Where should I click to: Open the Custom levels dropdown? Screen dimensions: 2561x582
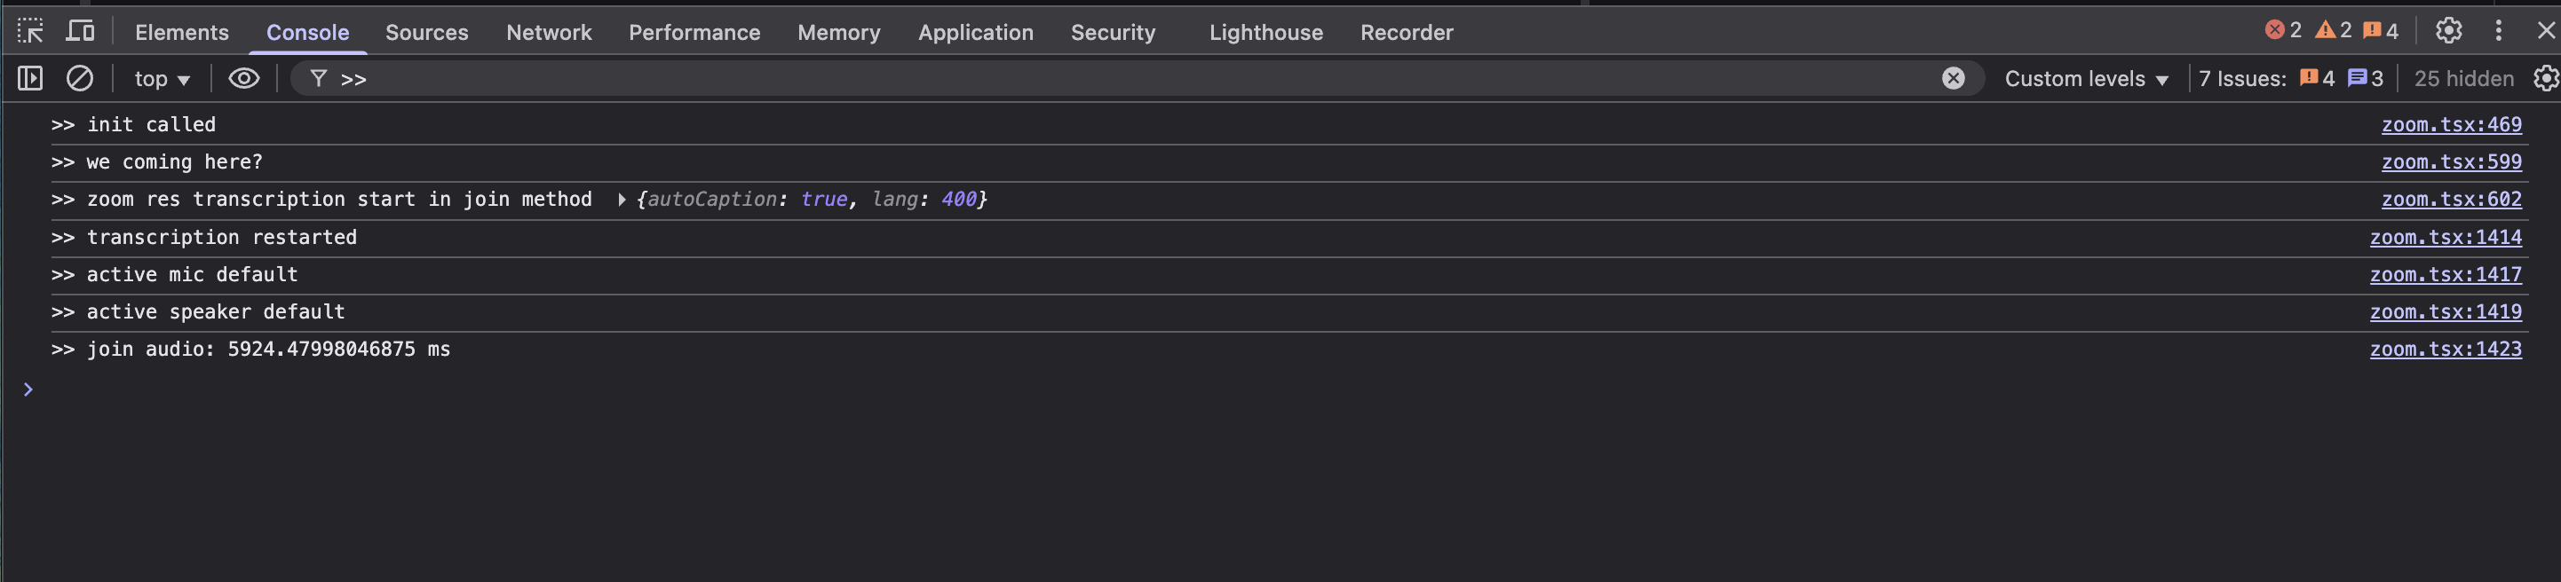(x=2086, y=78)
